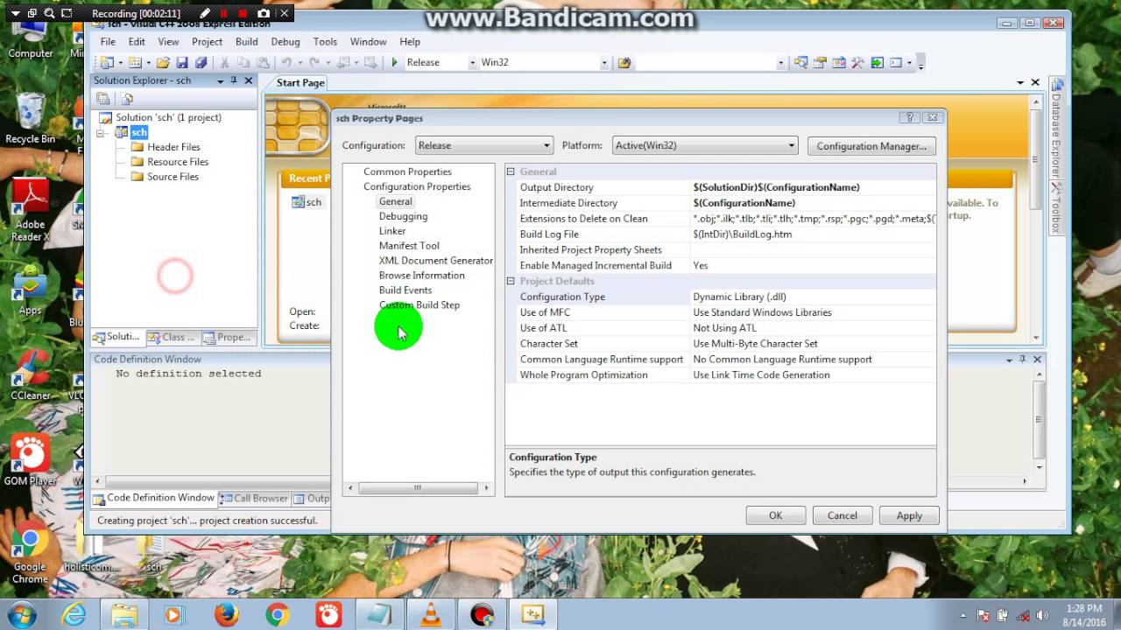1121x630 pixels.
Task: Click the Save floppy-disk icon
Action: (x=182, y=62)
